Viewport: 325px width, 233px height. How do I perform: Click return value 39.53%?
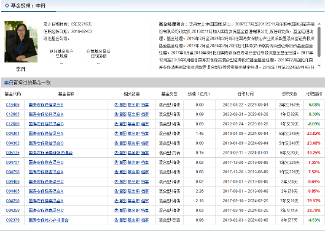[314, 201]
